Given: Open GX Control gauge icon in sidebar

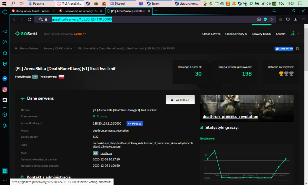Looking at the screenshot, I should coord(5,42).
